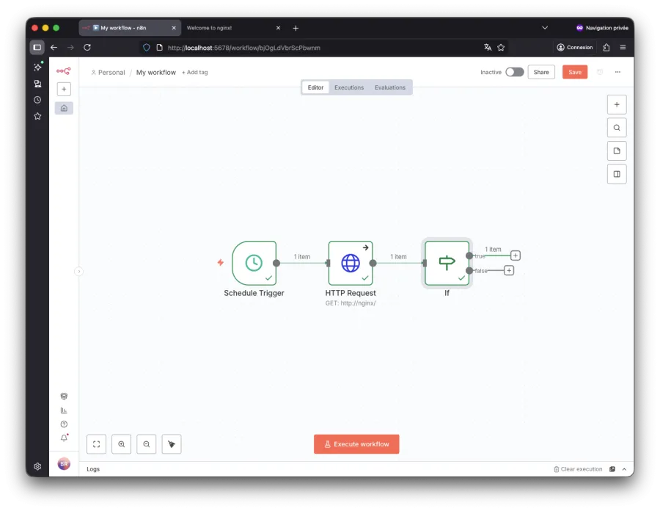Screen dimensions: 660x511
Task: Open the workflow options menu with three dots
Action: (x=617, y=72)
